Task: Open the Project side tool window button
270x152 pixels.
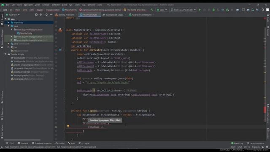Action: tap(2, 19)
